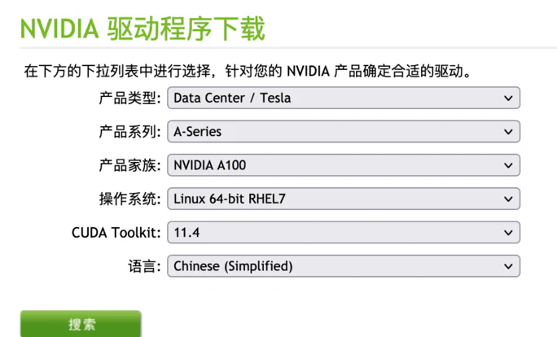Click the chevron arrow on the Chinese (Simplified) field

coord(509,266)
